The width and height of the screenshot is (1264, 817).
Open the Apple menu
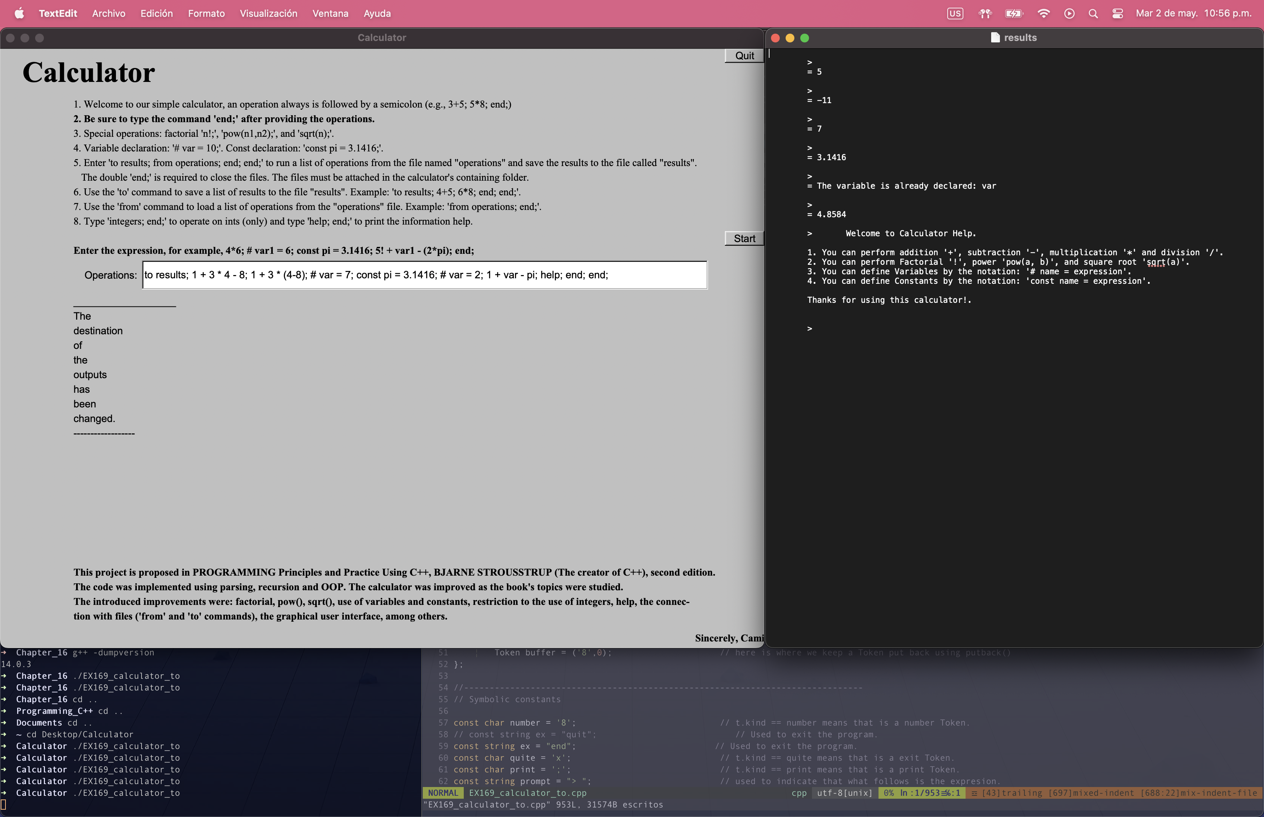19,13
